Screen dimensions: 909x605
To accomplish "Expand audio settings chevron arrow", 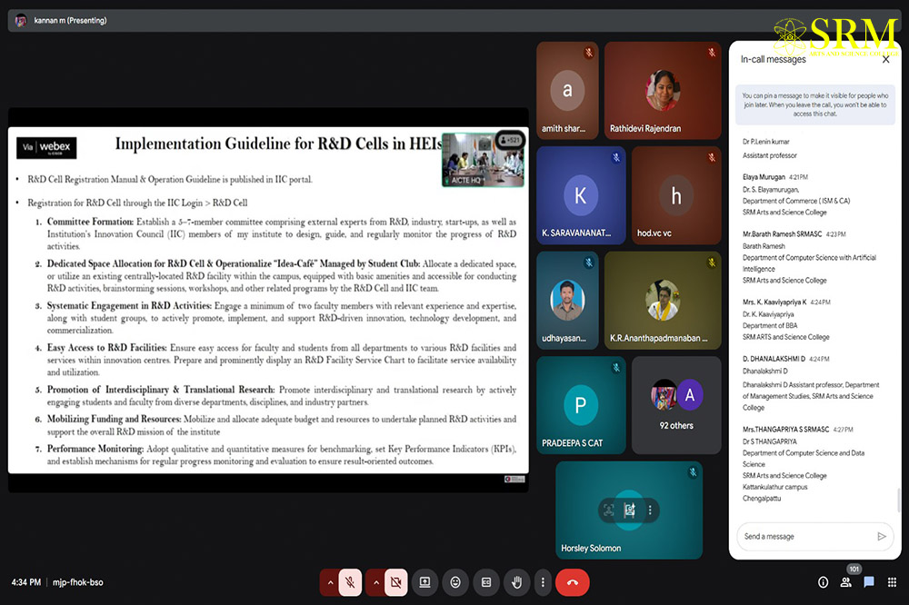I will pyautogui.click(x=330, y=582).
